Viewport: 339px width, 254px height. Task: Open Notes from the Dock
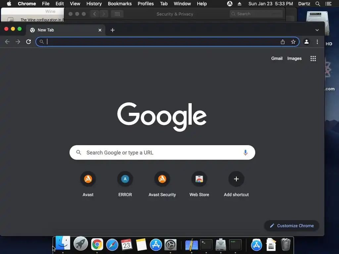click(141, 244)
